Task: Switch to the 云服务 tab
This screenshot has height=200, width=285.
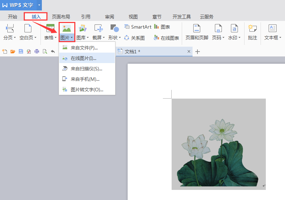Action: click(207, 17)
